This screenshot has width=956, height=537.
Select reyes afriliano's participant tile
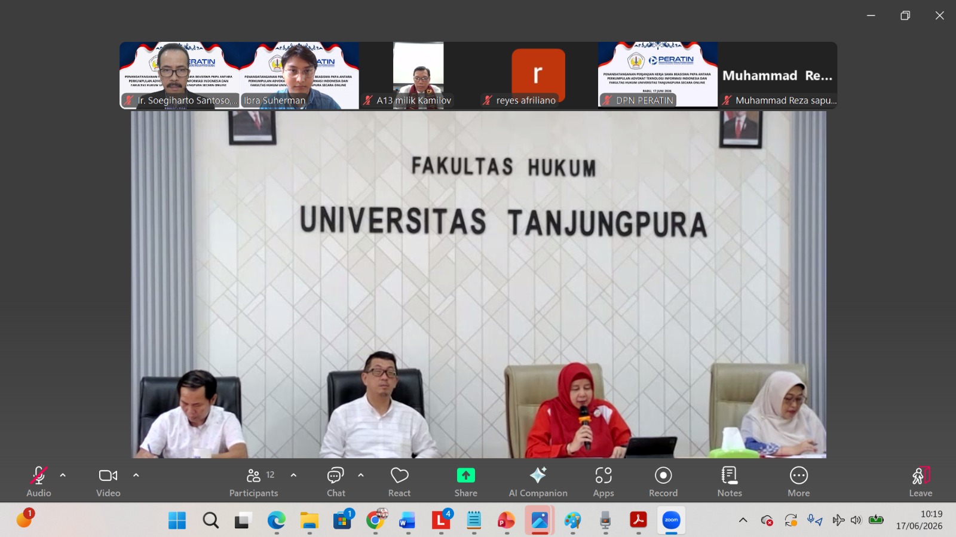538,75
